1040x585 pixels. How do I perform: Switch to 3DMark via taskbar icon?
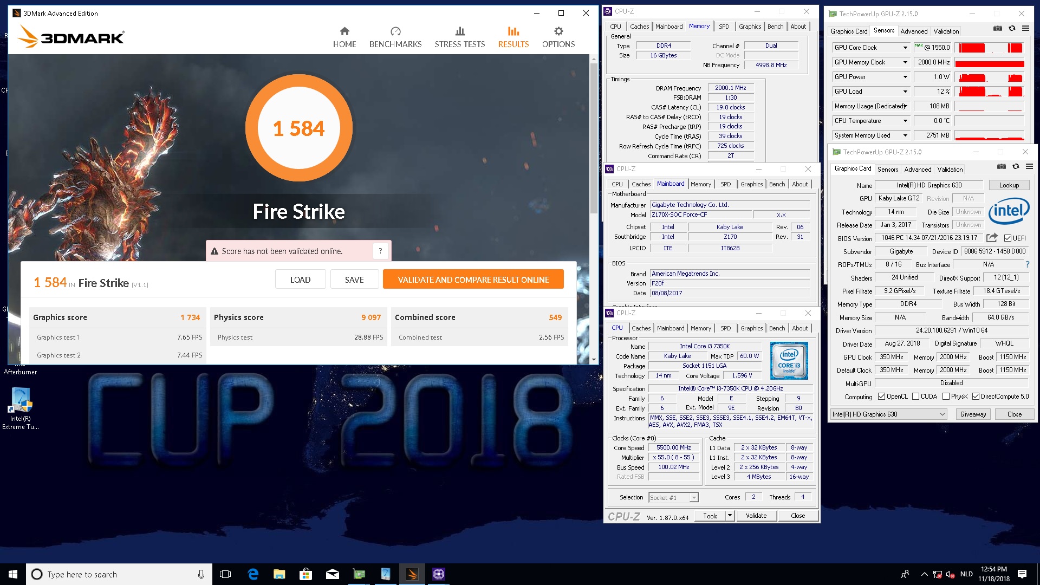point(412,574)
